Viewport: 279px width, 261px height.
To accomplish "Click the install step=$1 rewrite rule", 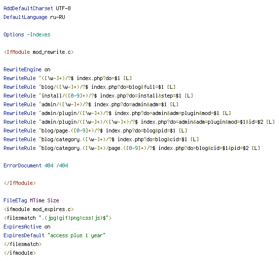I will pos(98,96).
